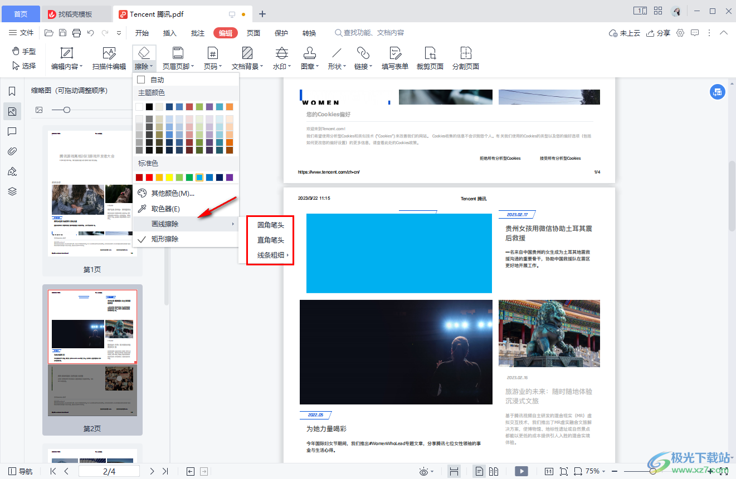Viewport: 736px width, 479px height.
Task: Choose 直角笔头 square pen tip
Action: click(x=271, y=240)
